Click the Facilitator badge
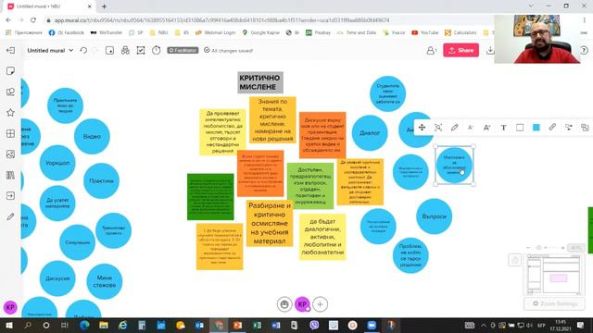The image size is (593, 333). (x=183, y=50)
